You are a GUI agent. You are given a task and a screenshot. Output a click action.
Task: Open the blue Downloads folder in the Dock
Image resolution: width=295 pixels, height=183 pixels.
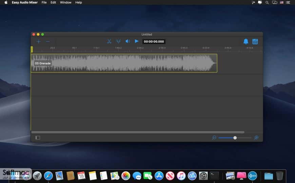click(x=269, y=176)
